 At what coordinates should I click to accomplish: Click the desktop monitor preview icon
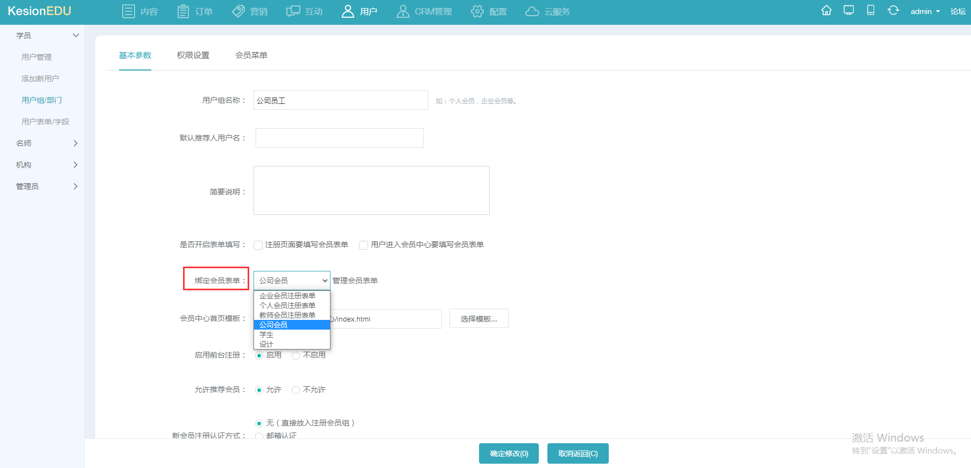coord(849,11)
